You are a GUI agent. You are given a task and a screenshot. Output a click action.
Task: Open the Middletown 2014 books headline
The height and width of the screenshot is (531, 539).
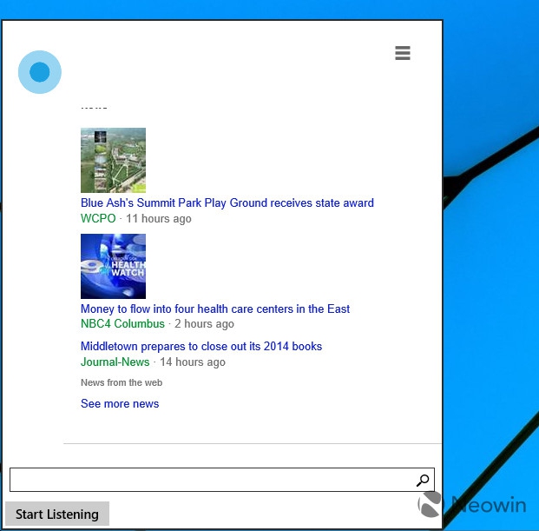click(x=201, y=346)
